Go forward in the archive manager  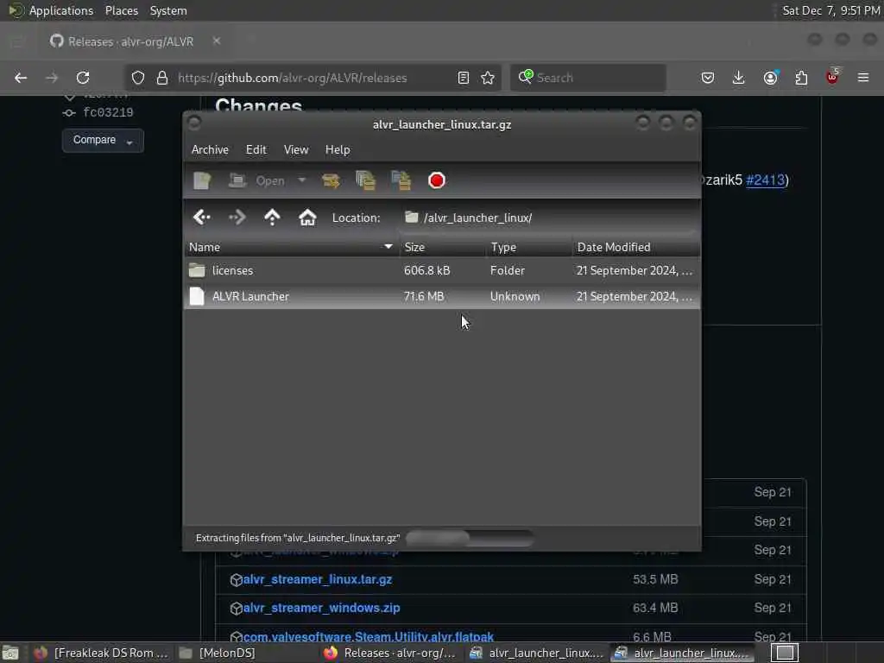pos(237,217)
